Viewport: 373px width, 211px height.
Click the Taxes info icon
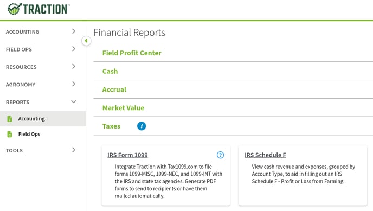[142, 126]
